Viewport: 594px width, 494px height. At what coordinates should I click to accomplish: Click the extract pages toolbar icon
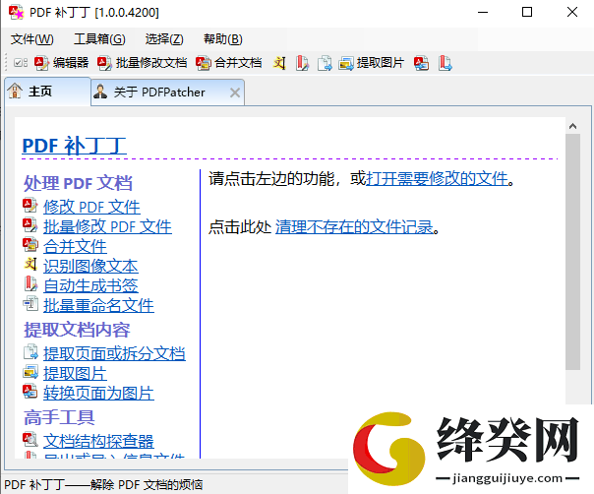click(325, 63)
